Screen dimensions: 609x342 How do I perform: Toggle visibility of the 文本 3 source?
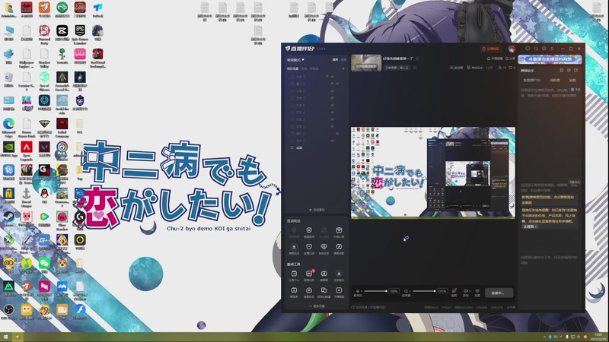pyautogui.click(x=332, y=119)
